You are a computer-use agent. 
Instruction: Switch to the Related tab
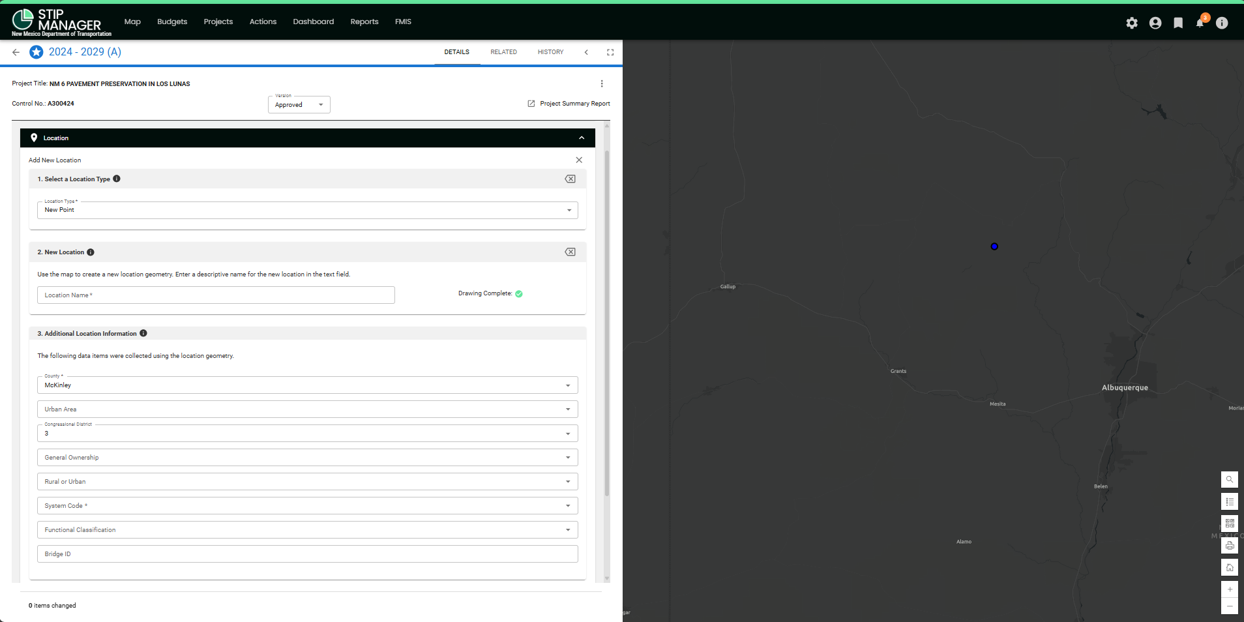coord(503,52)
